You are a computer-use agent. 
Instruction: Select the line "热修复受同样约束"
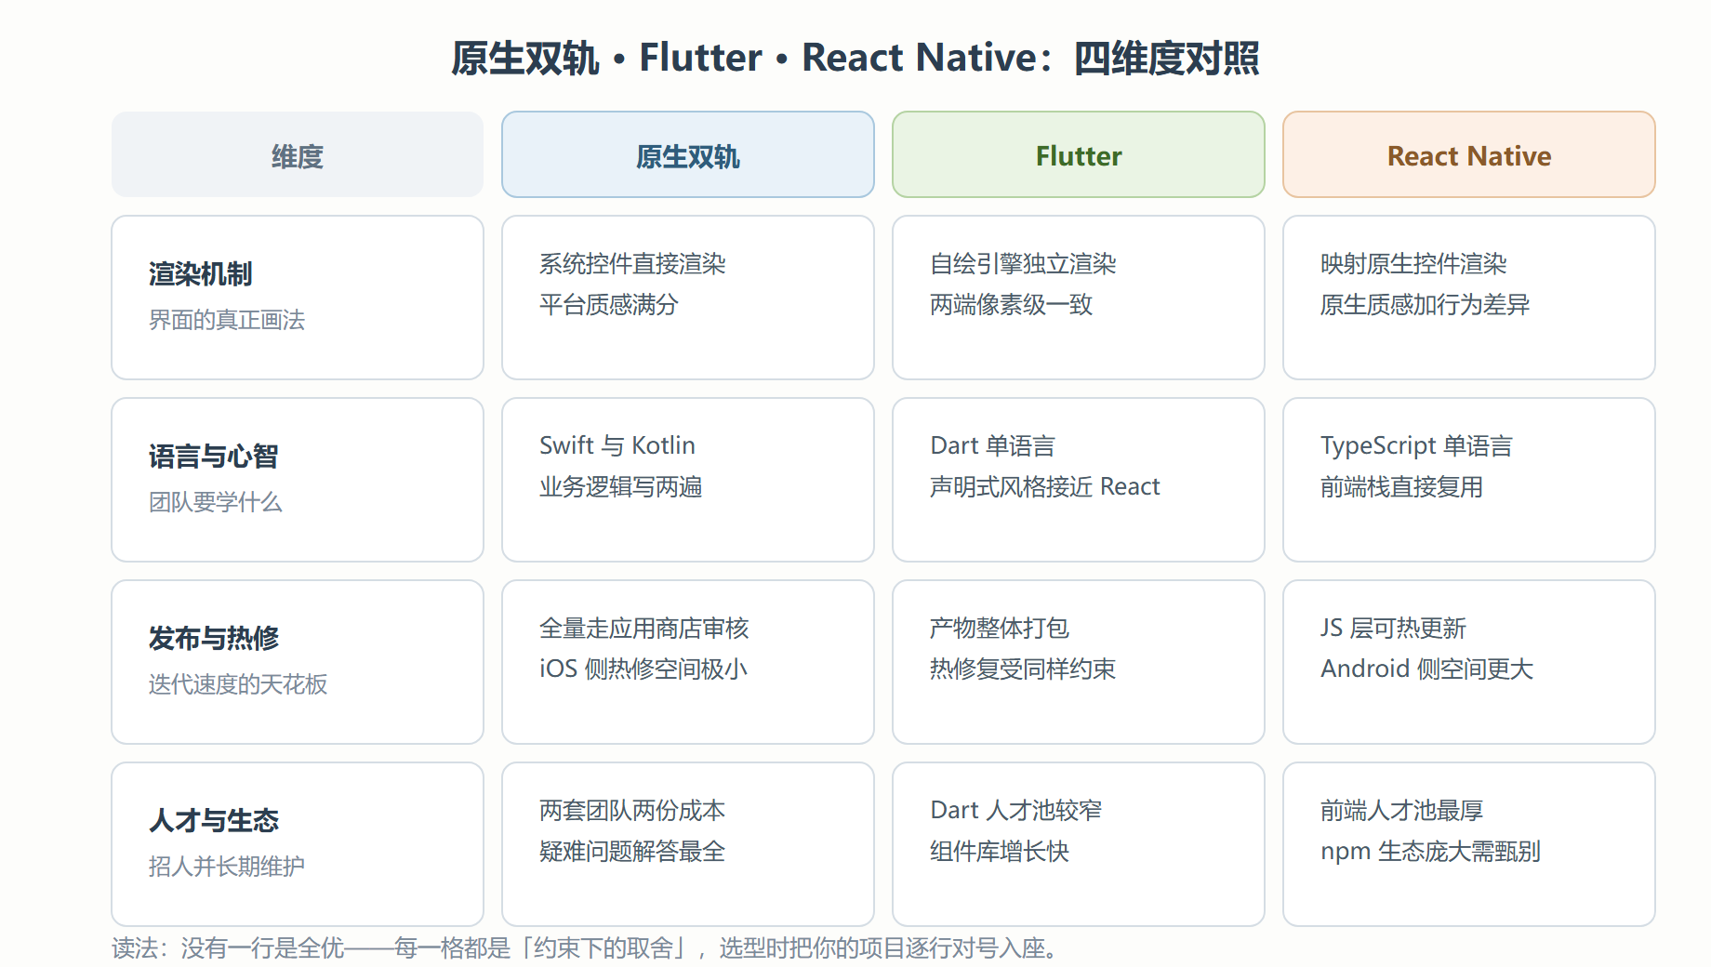[x=1023, y=669]
